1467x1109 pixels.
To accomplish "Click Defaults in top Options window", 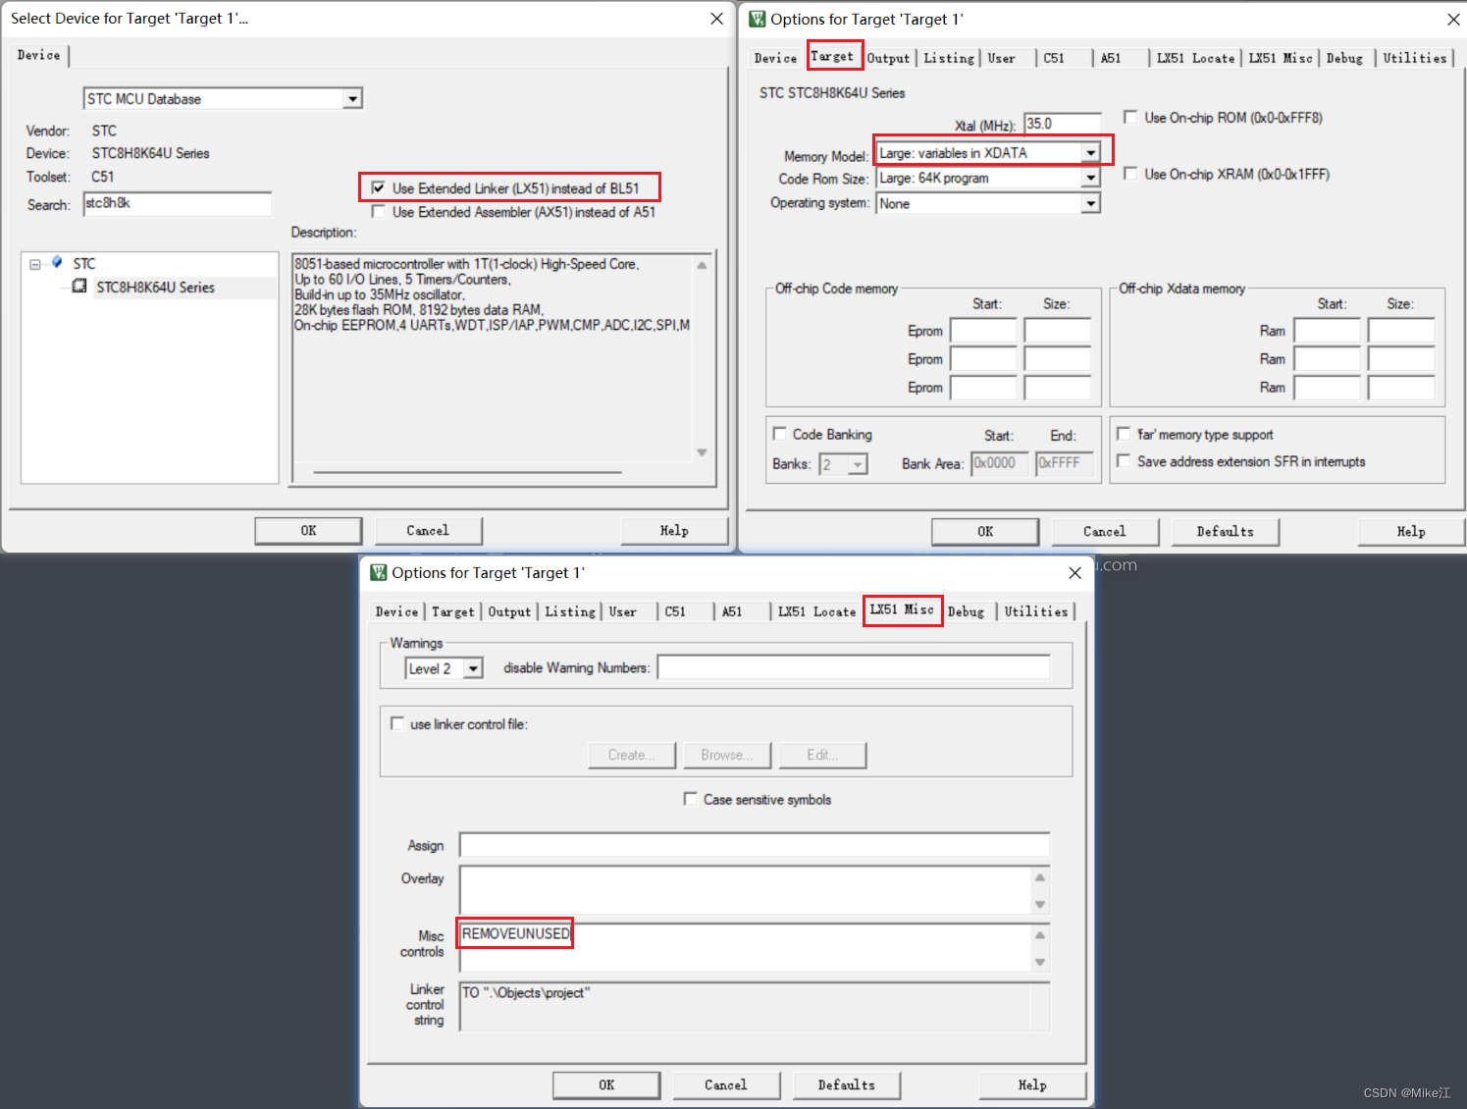I will click(1226, 532).
